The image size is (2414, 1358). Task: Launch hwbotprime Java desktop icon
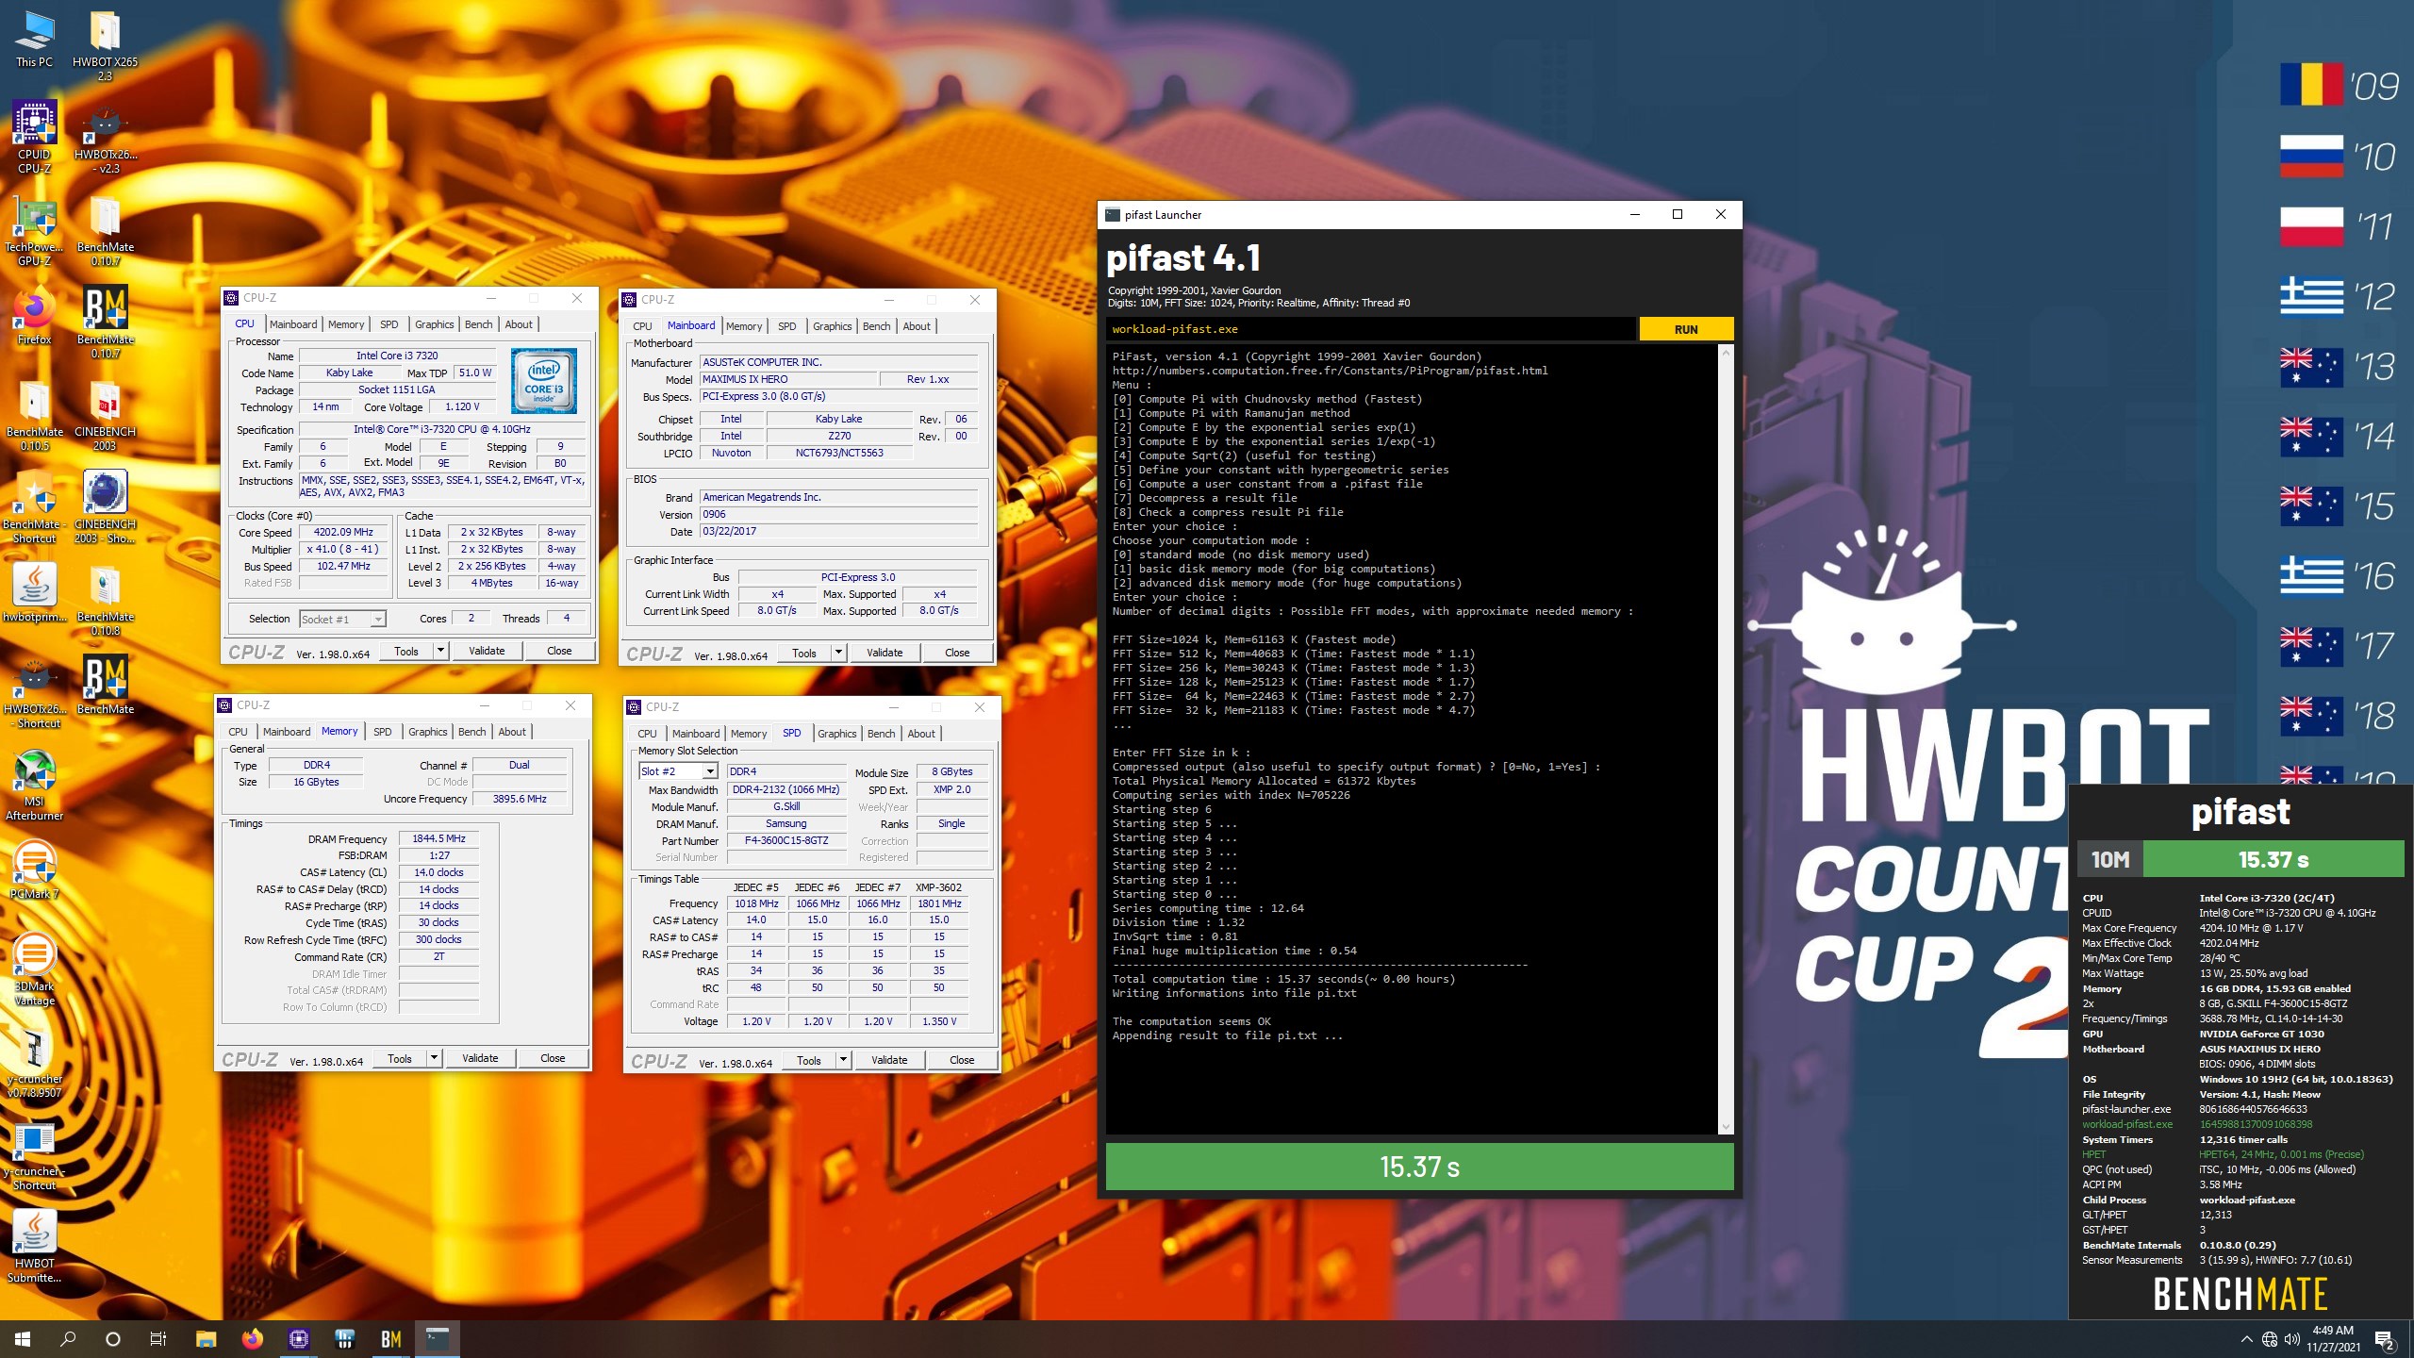[35, 594]
